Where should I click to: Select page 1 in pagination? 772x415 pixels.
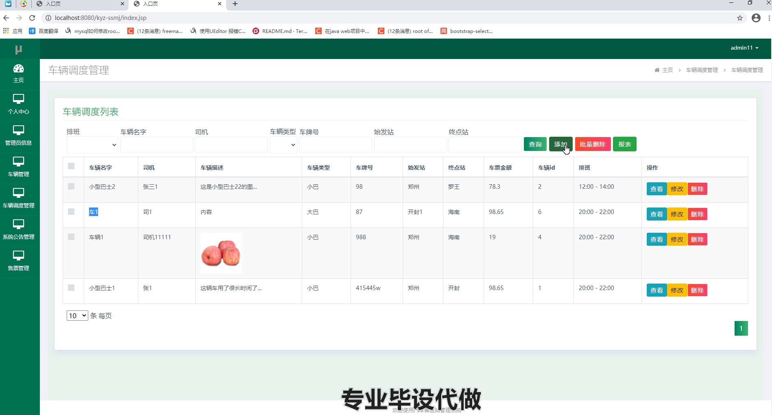point(741,328)
